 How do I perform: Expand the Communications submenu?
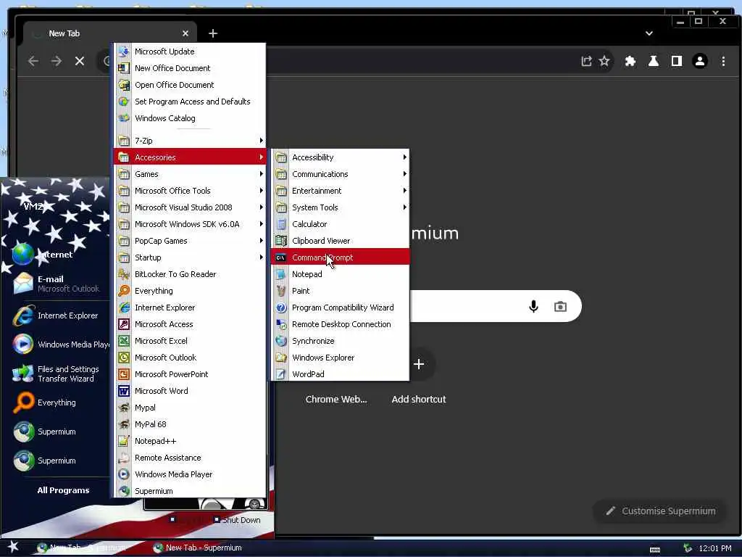[x=340, y=174]
